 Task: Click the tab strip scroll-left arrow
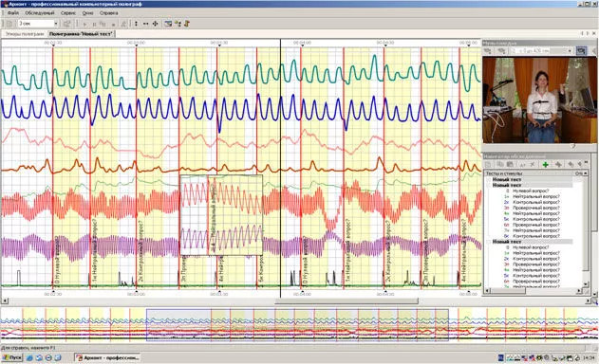582,34
